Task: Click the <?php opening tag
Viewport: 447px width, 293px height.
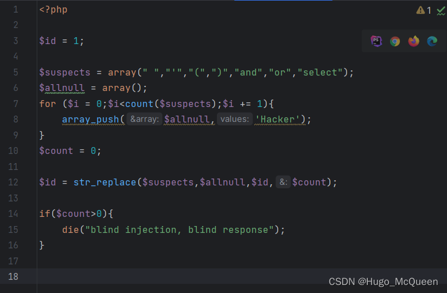Action: [53, 10]
